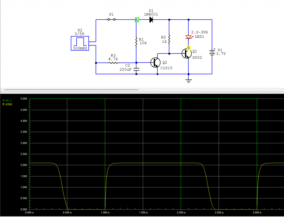Screen dimensions: 284x217
Task: Click the green probe marker A
Action: pos(137,20)
